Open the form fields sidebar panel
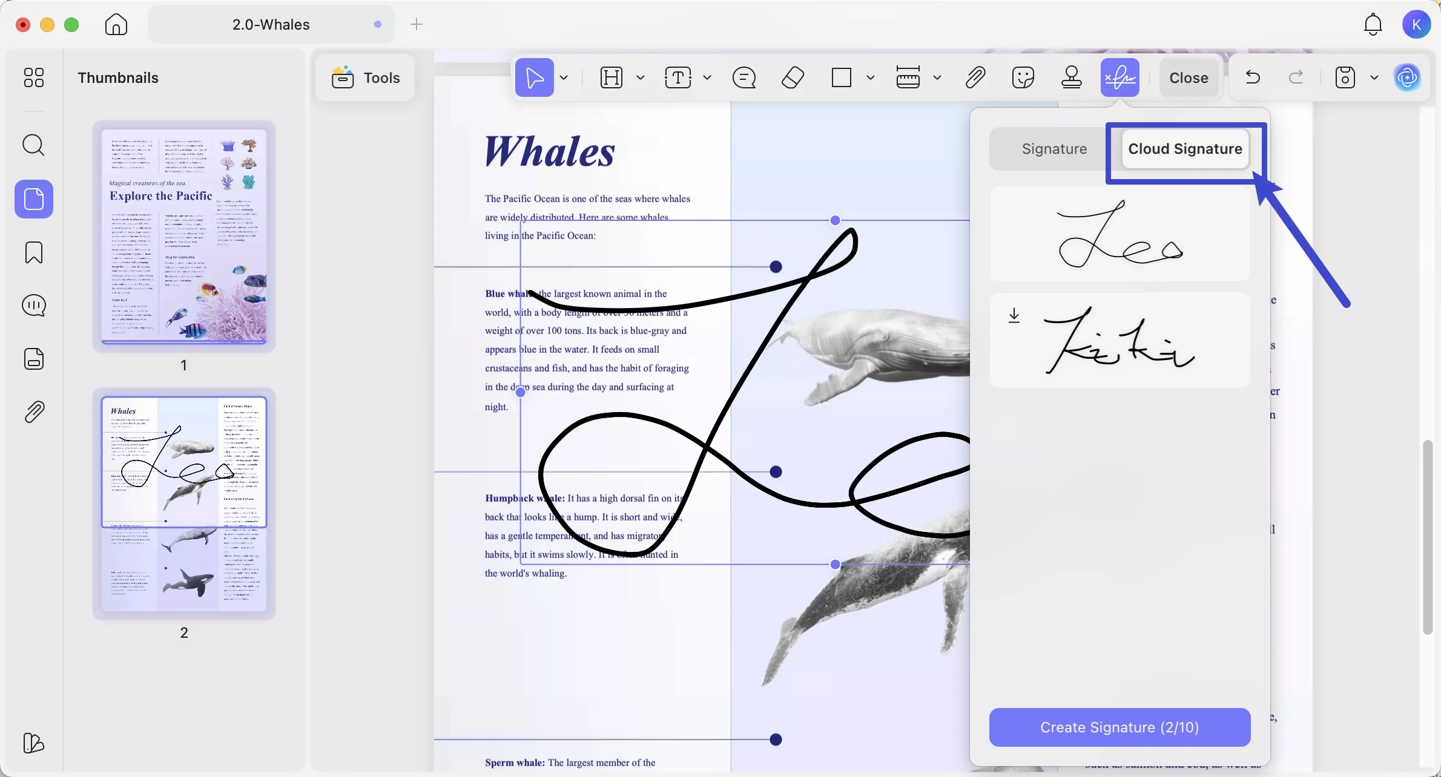Viewport: 1441px width, 777px height. 34,359
